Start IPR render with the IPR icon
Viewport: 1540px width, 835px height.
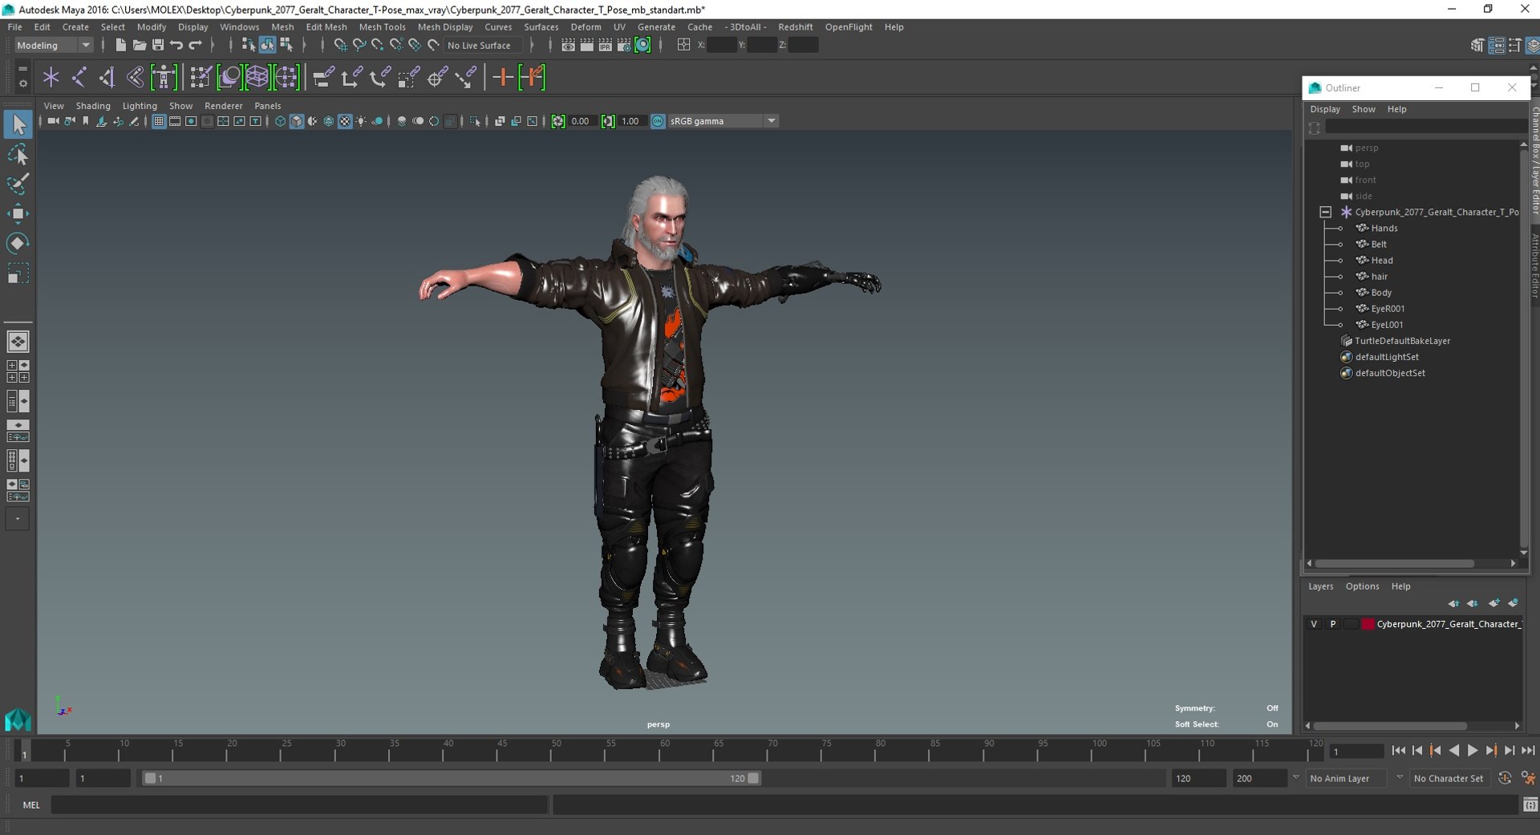pos(606,45)
